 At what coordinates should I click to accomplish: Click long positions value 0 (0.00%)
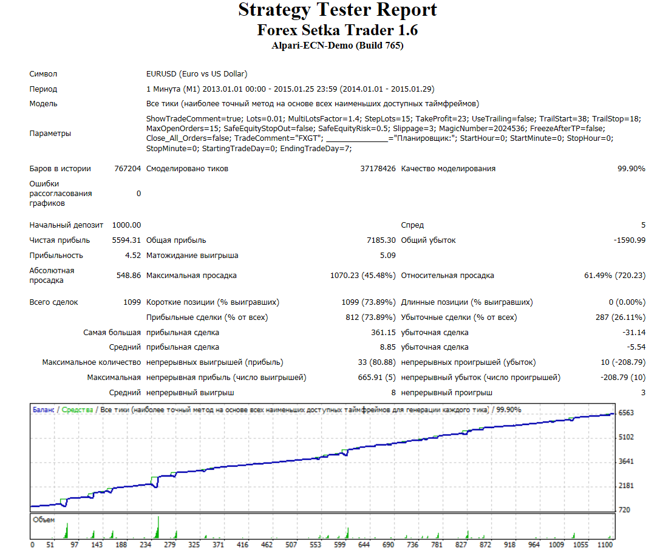click(627, 302)
